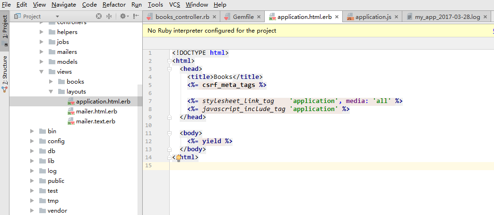Expand the helpers folder
Viewport: 494px width, 215px height.
click(x=41, y=32)
